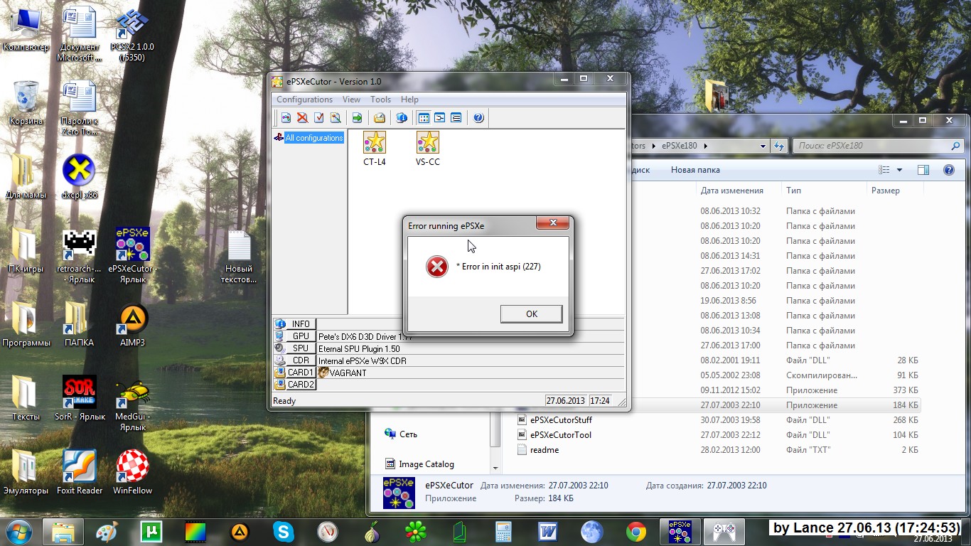The image size is (971, 546).
Task: Expand the chevron after ePSXe180 breadcrumb
Action: coord(705,146)
